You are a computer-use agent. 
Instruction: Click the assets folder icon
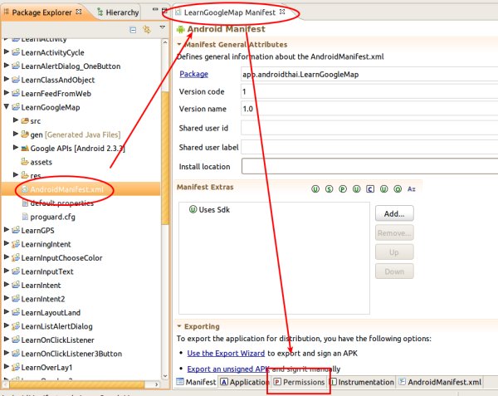25,162
